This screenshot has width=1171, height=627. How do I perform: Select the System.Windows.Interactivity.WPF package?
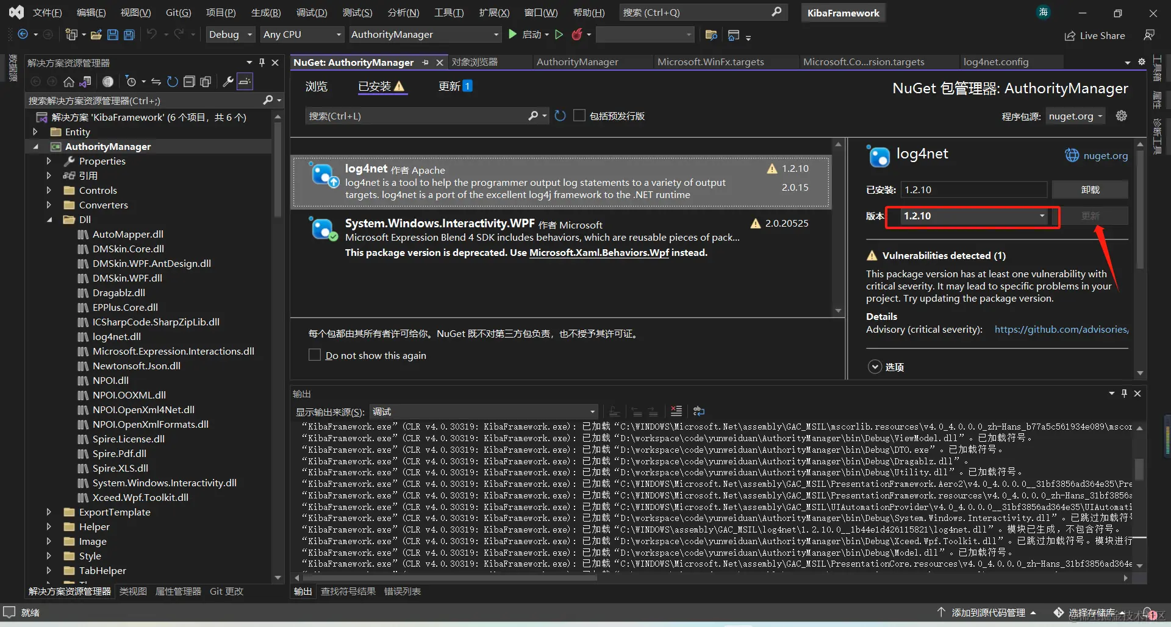pyautogui.click(x=560, y=238)
